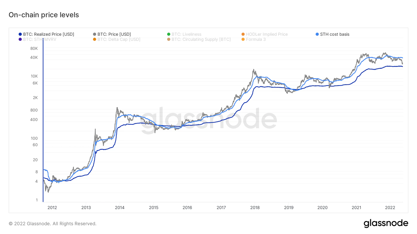
Task: Click the 400 label on the price axis
Action: pos(34,119)
